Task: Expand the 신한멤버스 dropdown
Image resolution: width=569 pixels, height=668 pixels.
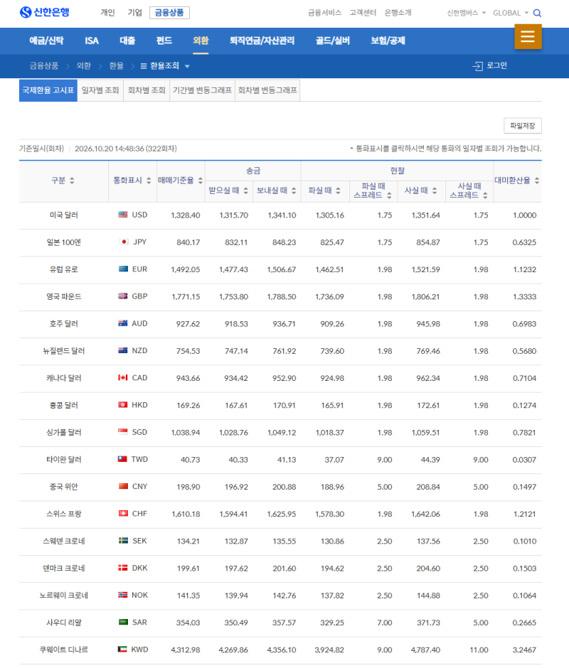Action: (484, 13)
